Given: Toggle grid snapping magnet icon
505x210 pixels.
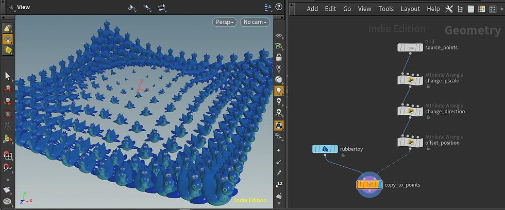Looking at the screenshot, I should (8, 155).
